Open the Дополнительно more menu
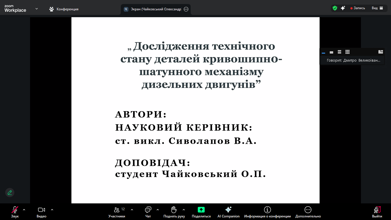 [x=308, y=212]
